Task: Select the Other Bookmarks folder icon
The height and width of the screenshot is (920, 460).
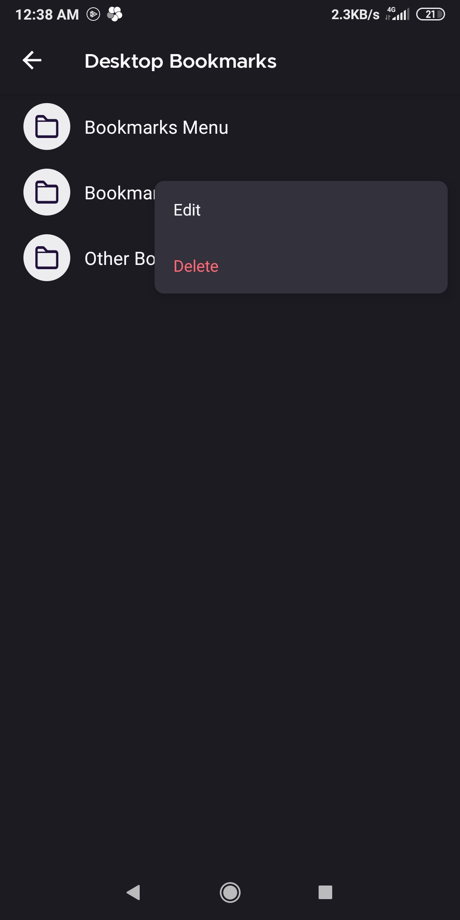Action: tap(47, 258)
